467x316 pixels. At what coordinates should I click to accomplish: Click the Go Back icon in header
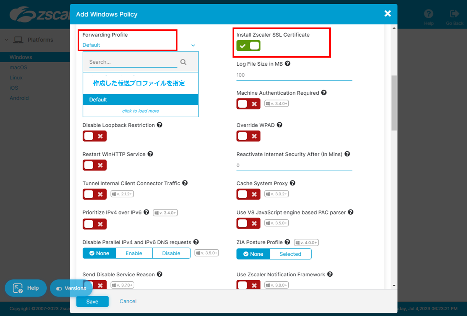click(454, 14)
